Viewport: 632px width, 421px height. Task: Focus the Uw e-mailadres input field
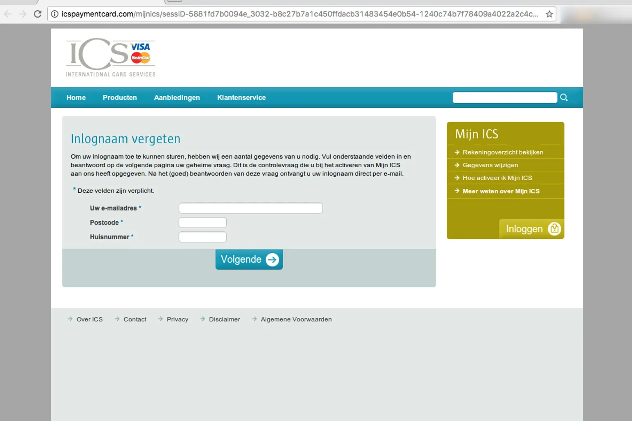coord(250,208)
